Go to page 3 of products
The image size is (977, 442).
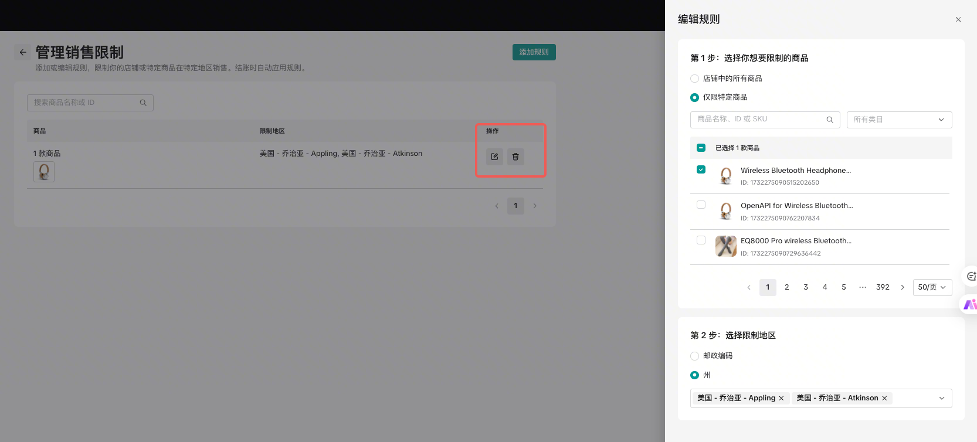(x=806, y=287)
